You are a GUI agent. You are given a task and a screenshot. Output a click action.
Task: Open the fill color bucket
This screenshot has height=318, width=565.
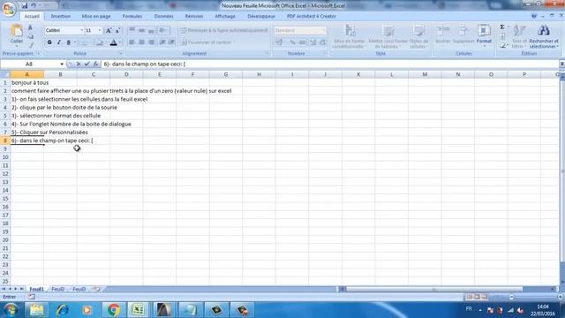[100, 42]
